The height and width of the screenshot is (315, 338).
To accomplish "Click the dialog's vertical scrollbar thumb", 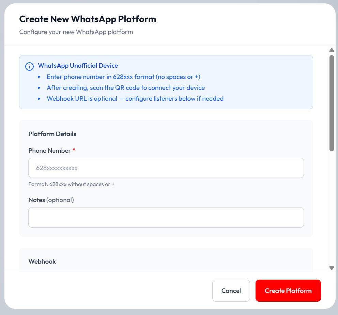I will [332, 103].
